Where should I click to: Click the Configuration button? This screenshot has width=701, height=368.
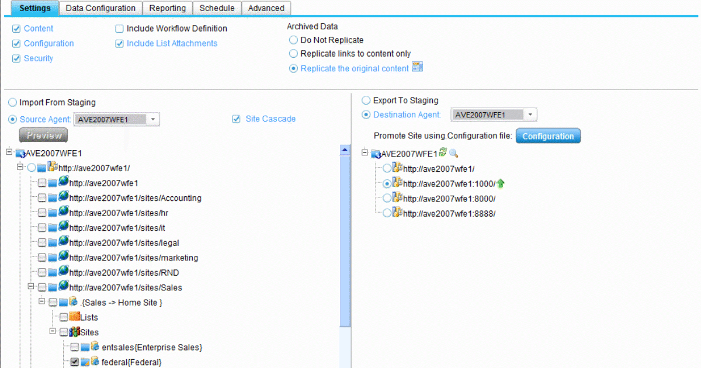548,136
